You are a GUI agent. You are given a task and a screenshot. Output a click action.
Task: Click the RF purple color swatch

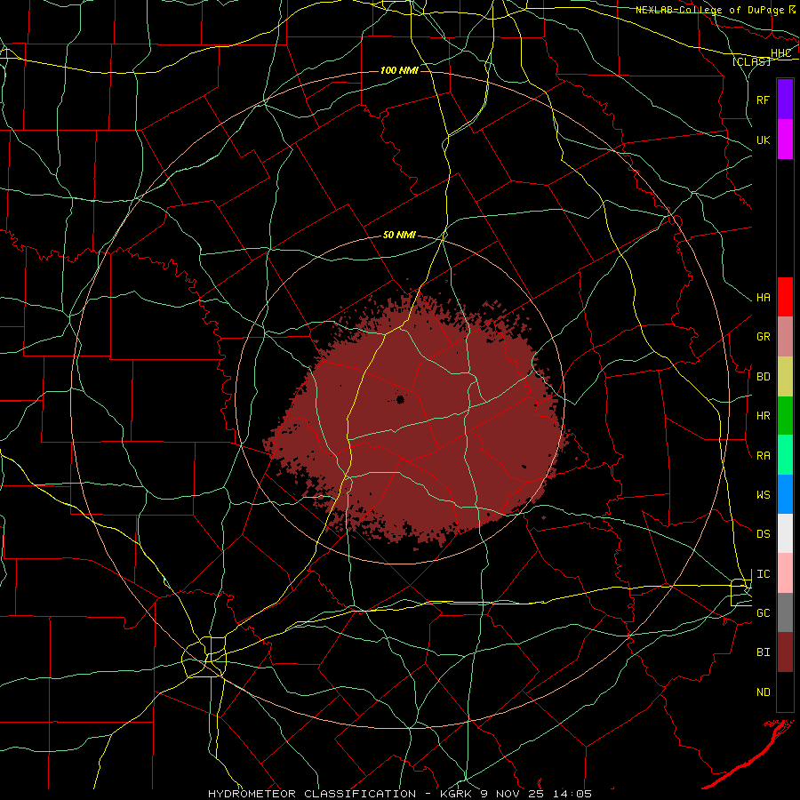click(785, 100)
